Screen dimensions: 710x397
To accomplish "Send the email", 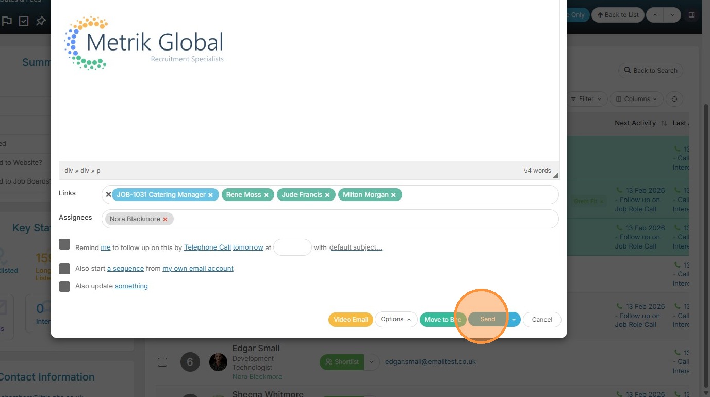I will click(x=487, y=320).
